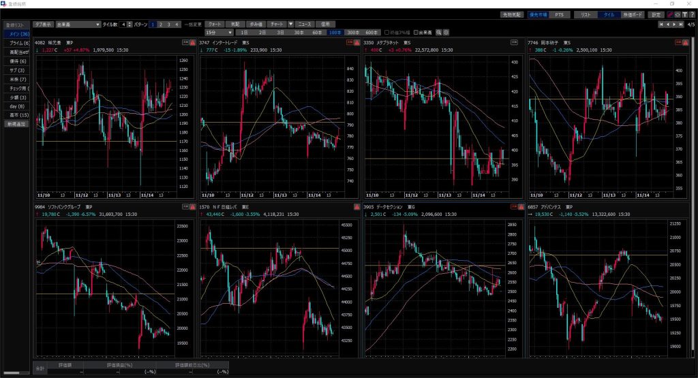Click the 新規追加 button
The image size is (698, 378).
[x=16, y=124]
